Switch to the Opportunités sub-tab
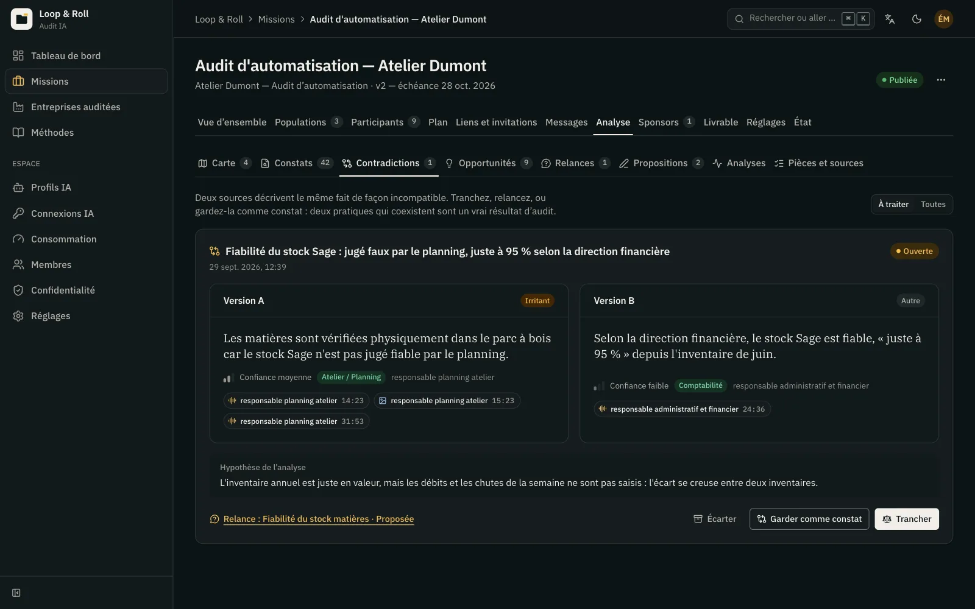This screenshot has height=609, width=975. click(x=488, y=163)
